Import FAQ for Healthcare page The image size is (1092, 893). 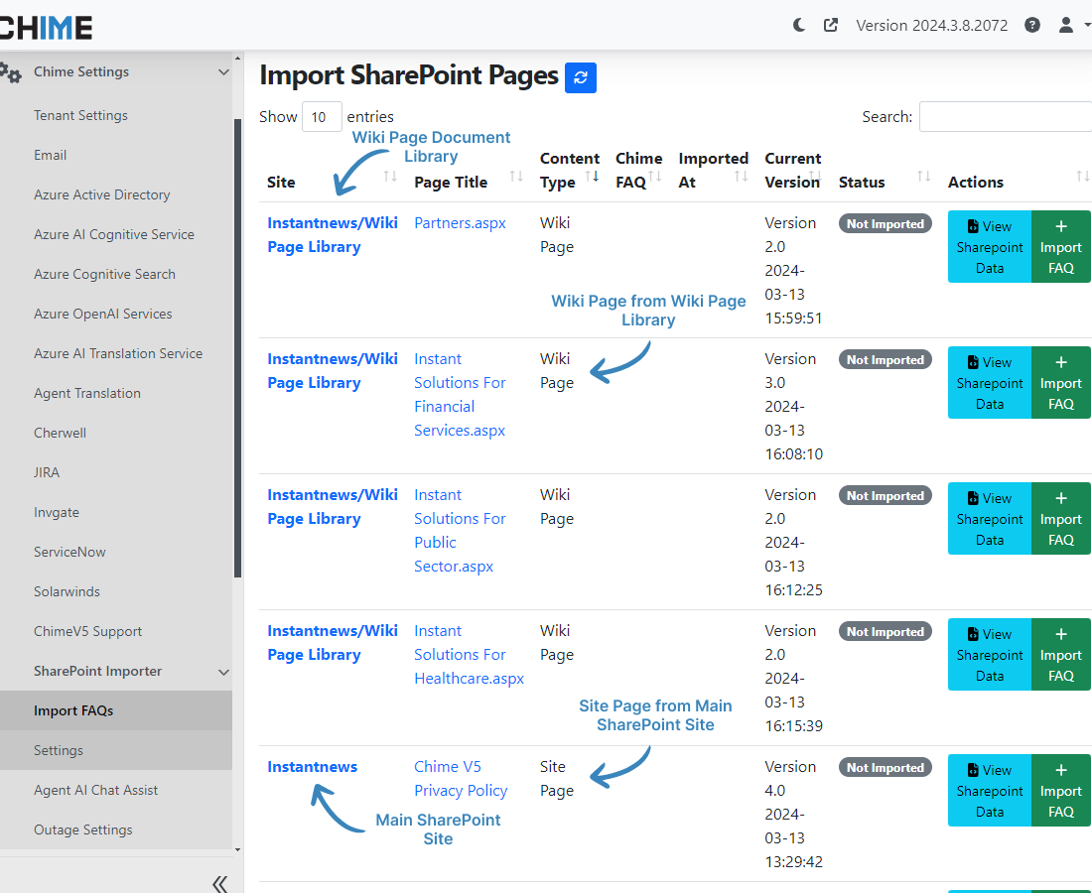[1060, 654]
